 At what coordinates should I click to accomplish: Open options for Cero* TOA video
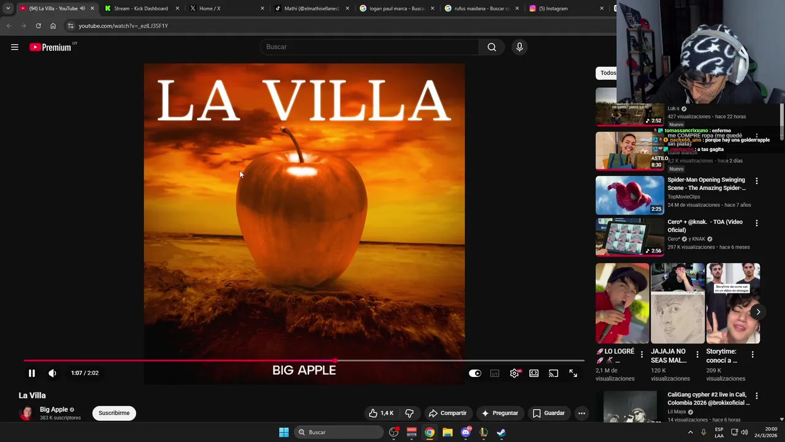tap(757, 223)
